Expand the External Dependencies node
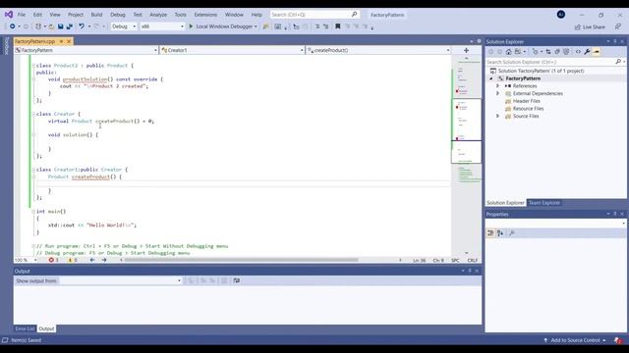This screenshot has height=353, width=629. [498, 93]
